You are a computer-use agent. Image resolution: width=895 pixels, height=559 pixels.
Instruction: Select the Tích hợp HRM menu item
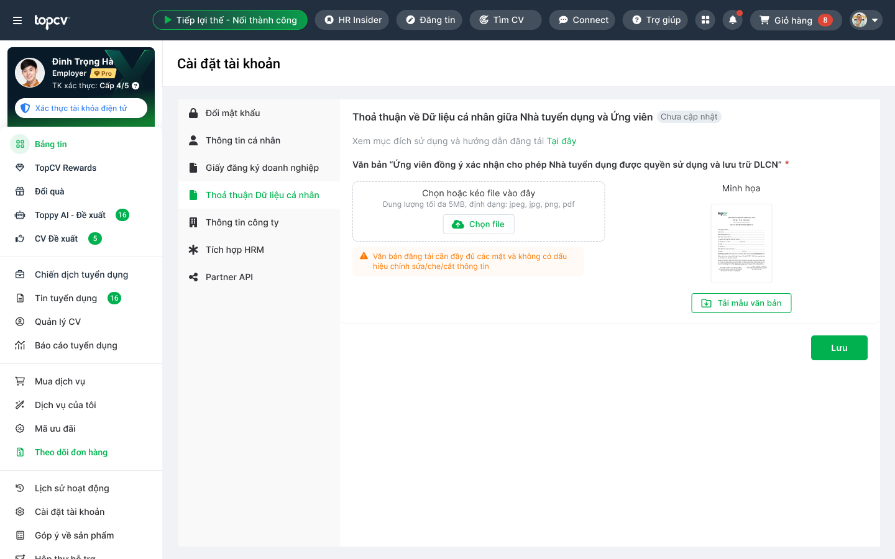pyautogui.click(x=259, y=250)
